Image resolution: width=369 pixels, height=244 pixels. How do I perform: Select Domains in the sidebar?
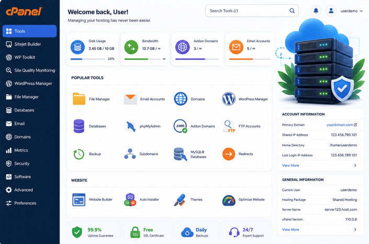30,137
